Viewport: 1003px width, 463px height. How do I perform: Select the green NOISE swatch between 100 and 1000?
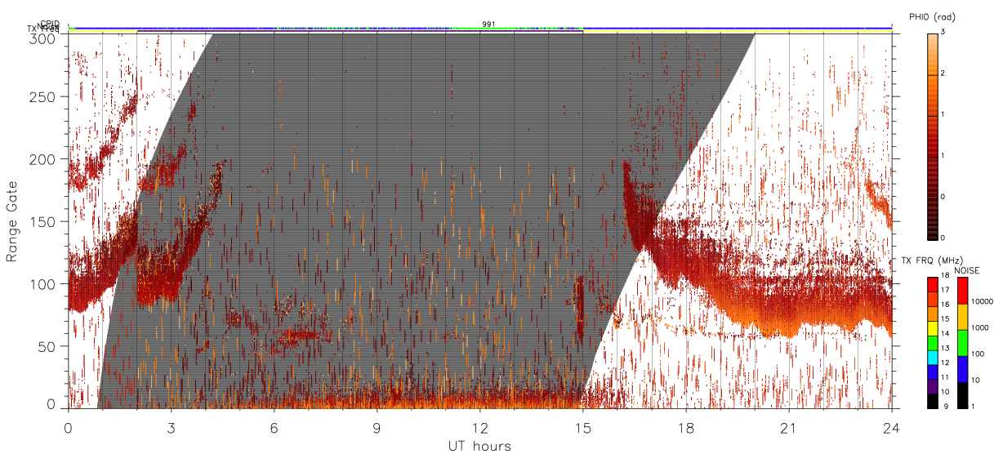962,342
